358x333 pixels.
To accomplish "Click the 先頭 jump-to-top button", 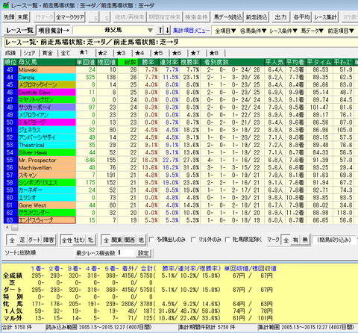I will point(9,17).
